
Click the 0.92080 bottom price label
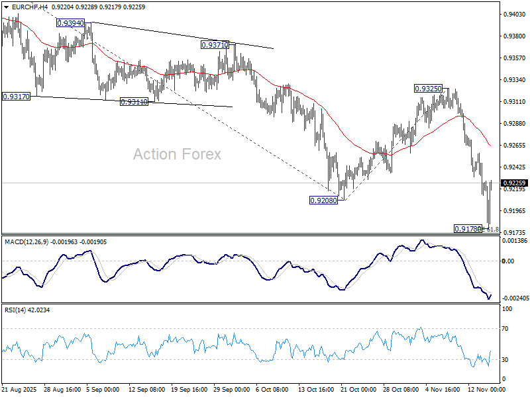[323, 200]
